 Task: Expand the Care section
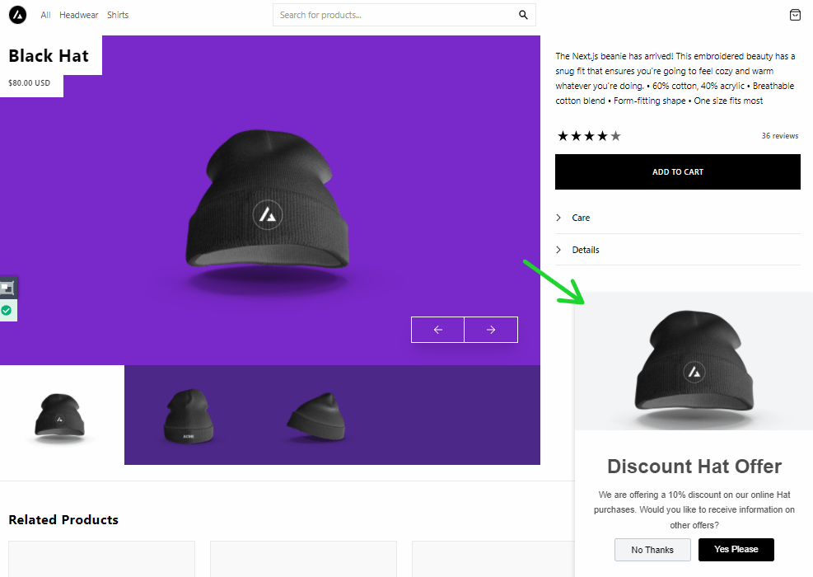(x=581, y=218)
